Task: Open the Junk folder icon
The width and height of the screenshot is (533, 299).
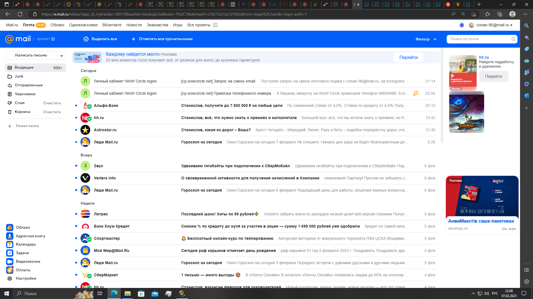Action: pyautogui.click(x=10, y=76)
